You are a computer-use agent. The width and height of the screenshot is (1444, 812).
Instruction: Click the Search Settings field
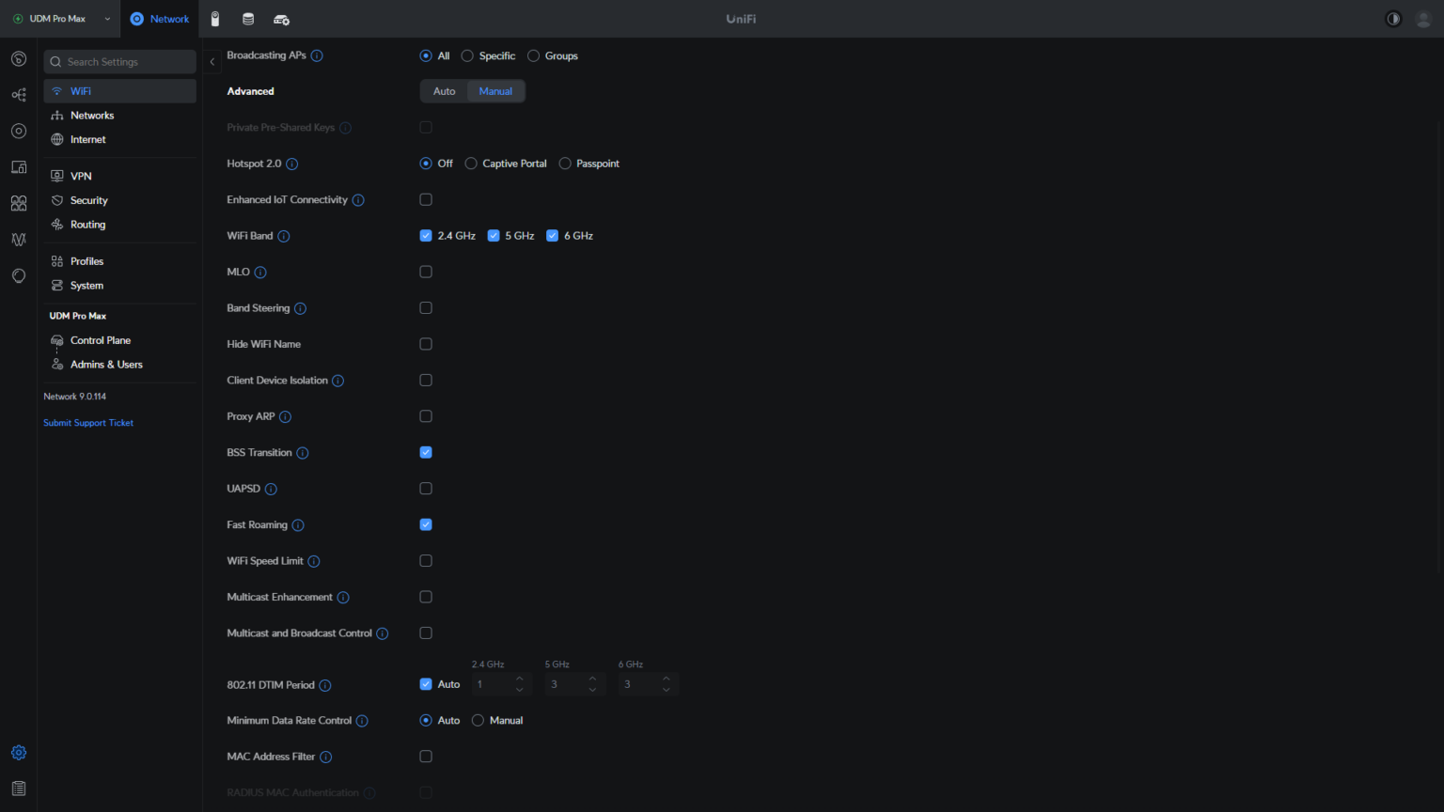119,62
